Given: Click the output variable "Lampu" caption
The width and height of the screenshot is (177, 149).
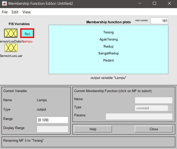Looking at the screenshot, I should tap(108, 78).
